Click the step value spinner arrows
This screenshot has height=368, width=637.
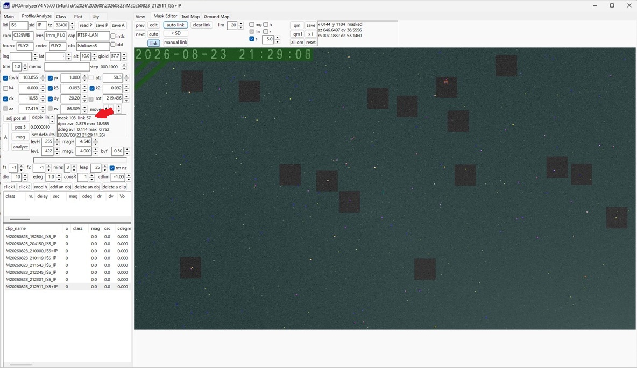124,67
